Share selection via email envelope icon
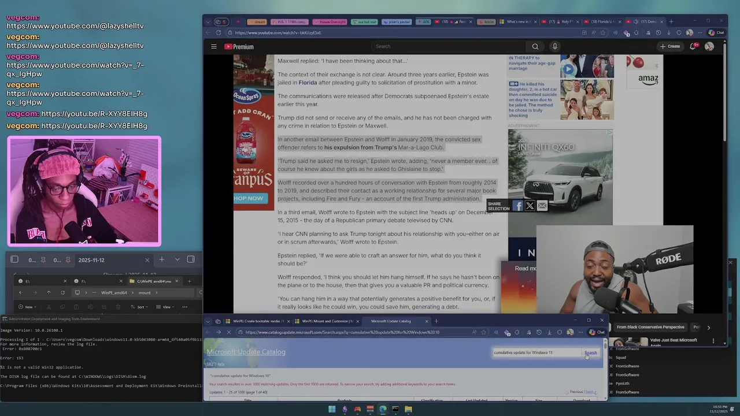This screenshot has width=740, height=416. pyautogui.click(x=542, y=206)
